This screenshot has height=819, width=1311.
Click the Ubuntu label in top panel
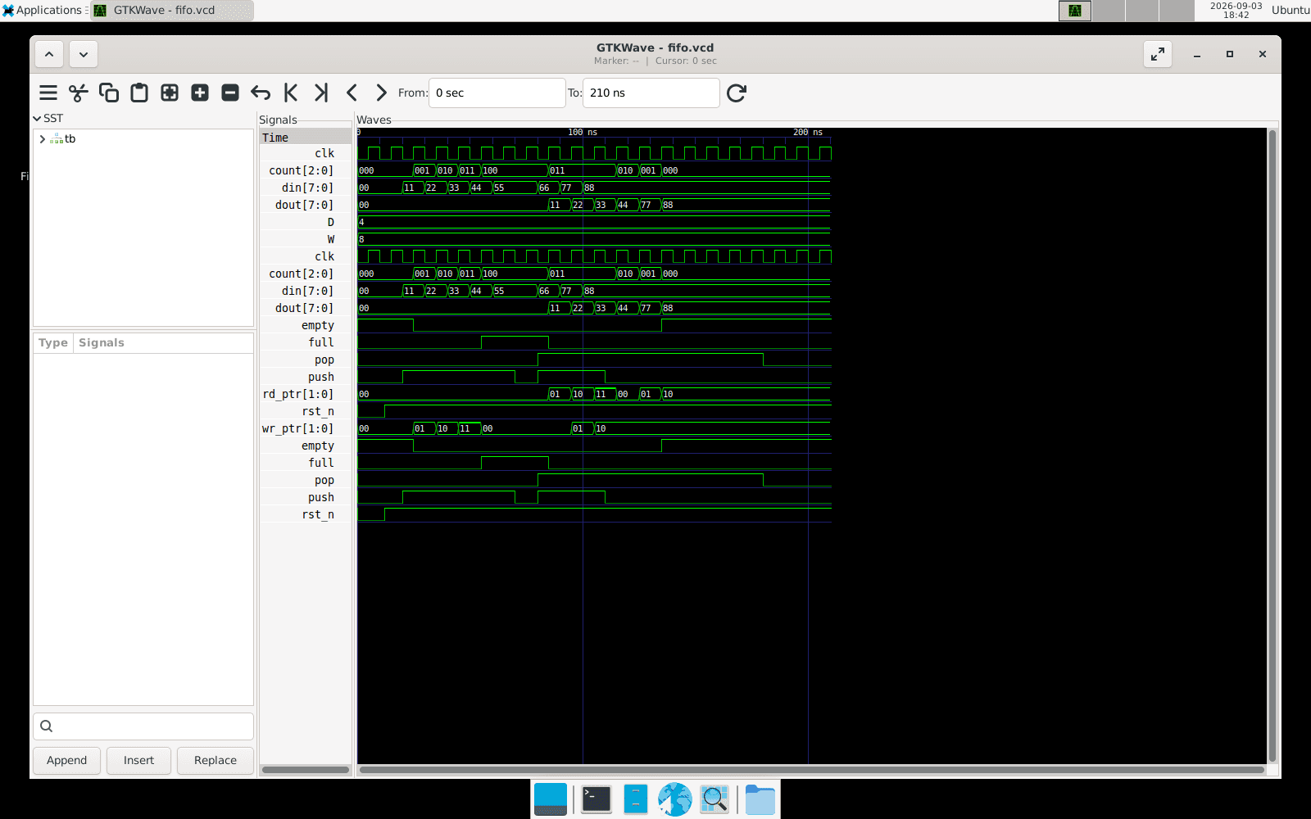tap(1291, 11)
